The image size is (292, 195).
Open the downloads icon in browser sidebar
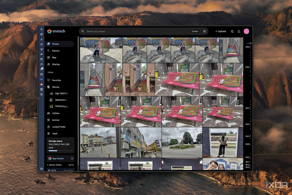click(x=41, y=39)
